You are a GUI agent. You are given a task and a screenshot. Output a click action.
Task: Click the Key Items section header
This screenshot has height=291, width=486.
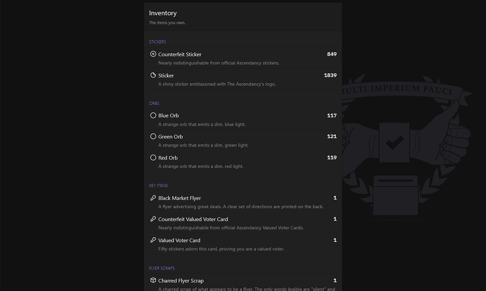click(x=158, y=186)
